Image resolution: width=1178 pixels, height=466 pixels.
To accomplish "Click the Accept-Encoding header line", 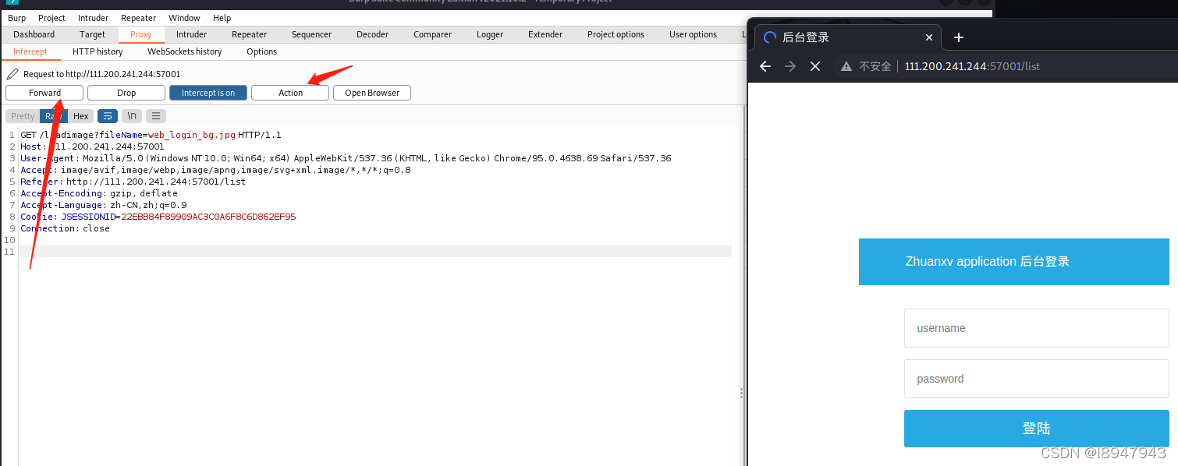I will (99, 193).
